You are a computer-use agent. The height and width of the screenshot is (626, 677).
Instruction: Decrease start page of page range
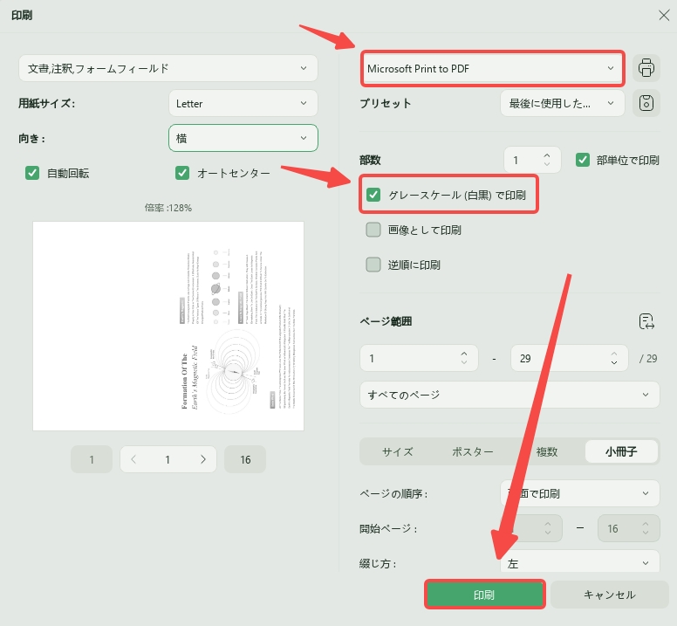[x=464, y=362]
